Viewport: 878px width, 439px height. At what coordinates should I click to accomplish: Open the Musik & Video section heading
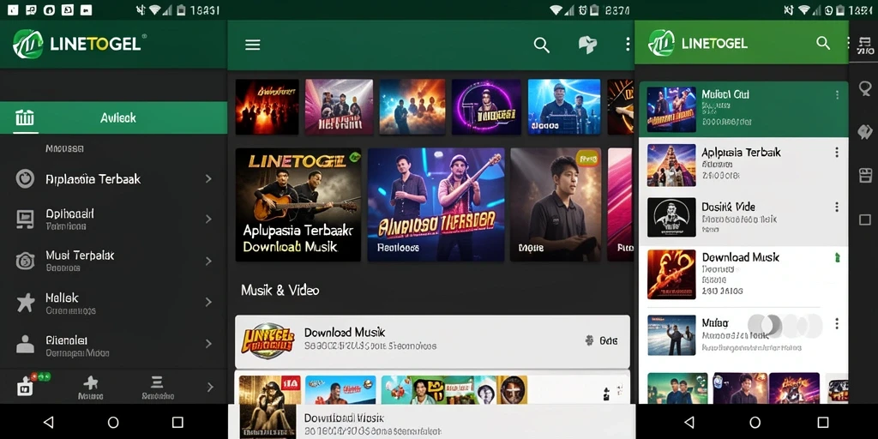(280, 290)
